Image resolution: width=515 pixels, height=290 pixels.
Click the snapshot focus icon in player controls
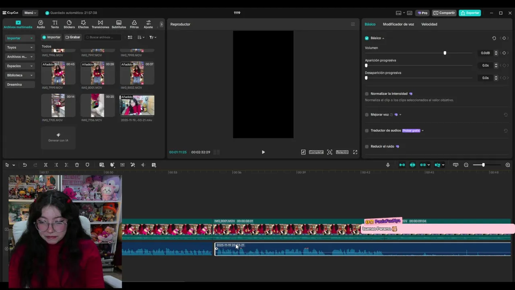point(330,152)
